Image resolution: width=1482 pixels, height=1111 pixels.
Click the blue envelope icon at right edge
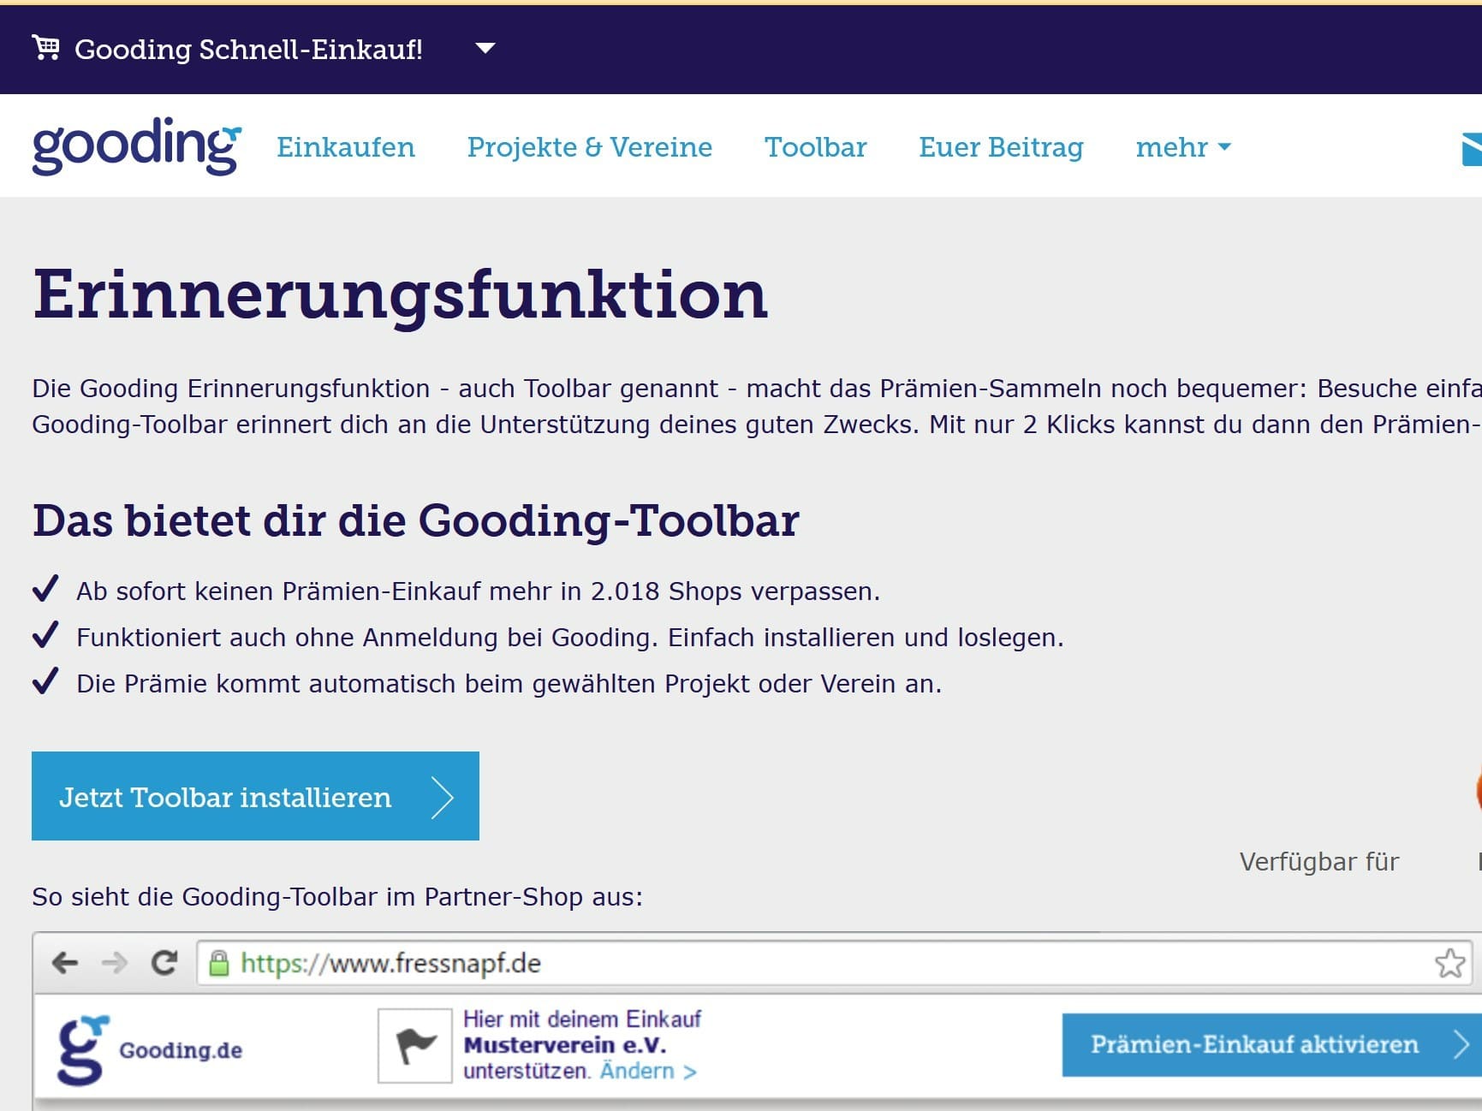click(1472, 149)
